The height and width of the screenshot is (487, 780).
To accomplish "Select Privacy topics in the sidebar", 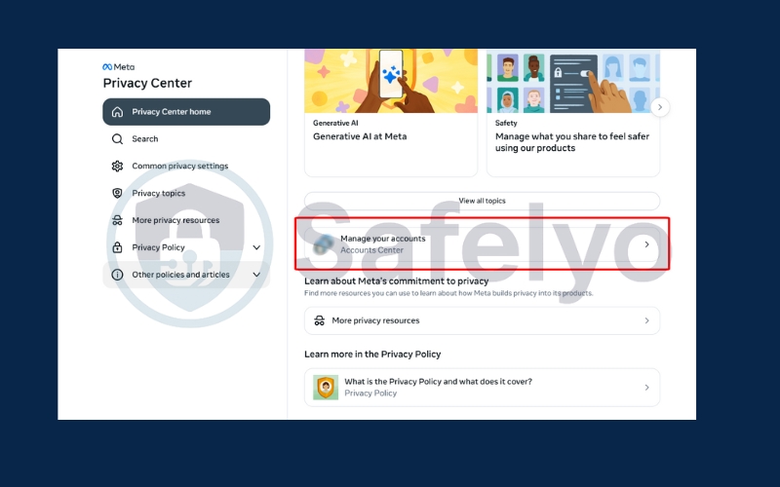I will coord(159,194).
